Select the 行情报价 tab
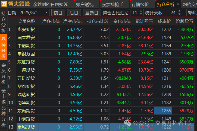Viewport: 197px width, 131px height. coord(140,5)
